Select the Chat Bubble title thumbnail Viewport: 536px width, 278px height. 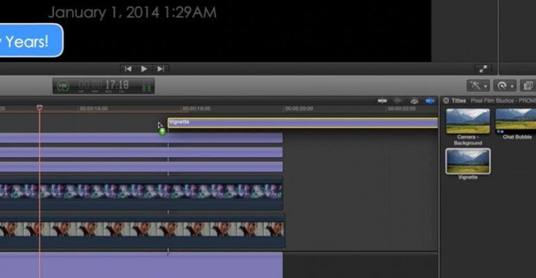[x=516, y=121]
